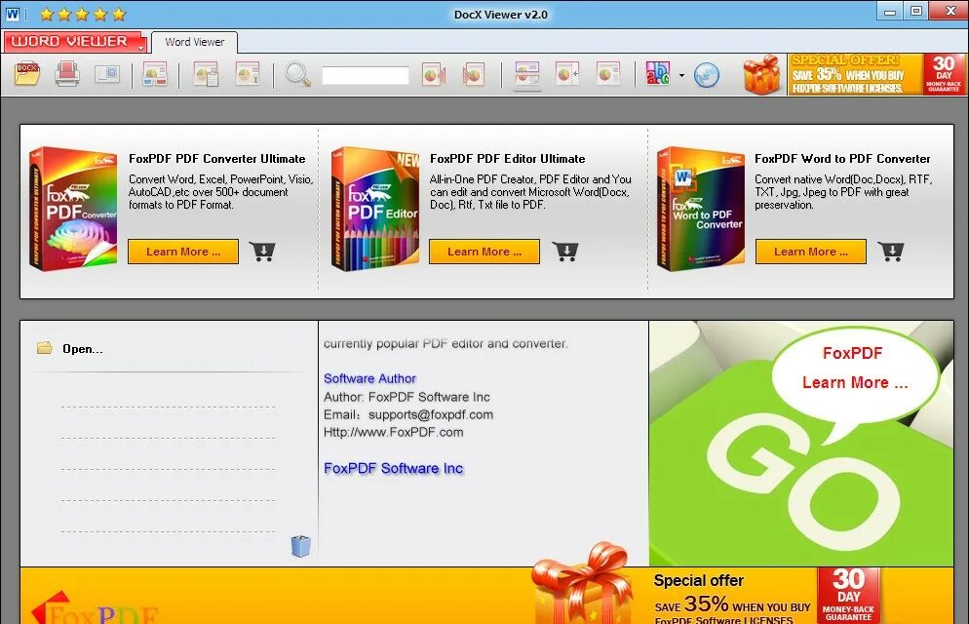Click the fit page width icon

tap(566, 73)
